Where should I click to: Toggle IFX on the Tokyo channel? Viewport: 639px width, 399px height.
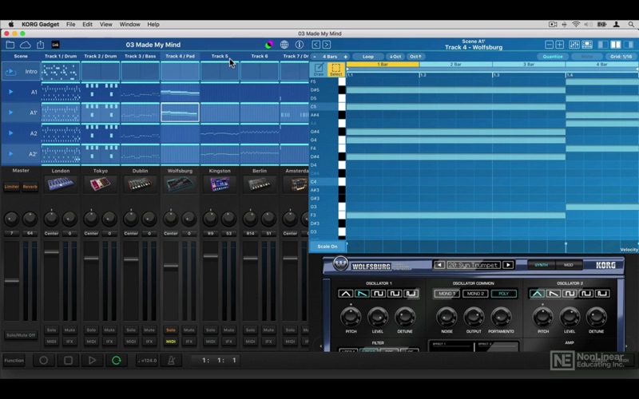[109, 342]
